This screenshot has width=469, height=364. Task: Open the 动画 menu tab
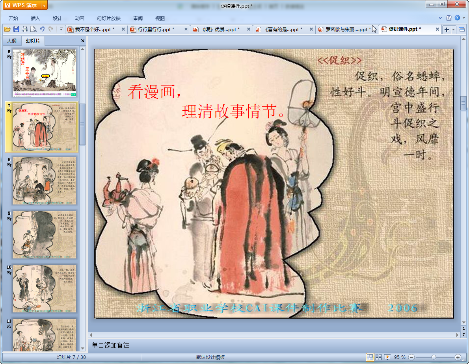80,18
